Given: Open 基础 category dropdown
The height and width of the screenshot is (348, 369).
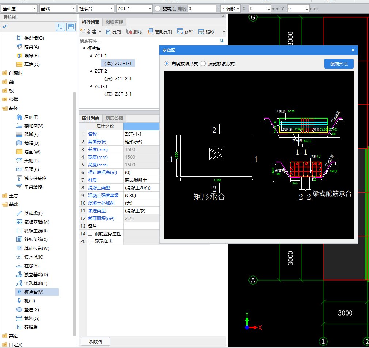Looking at the screenshot, I should tap(57, 9).
